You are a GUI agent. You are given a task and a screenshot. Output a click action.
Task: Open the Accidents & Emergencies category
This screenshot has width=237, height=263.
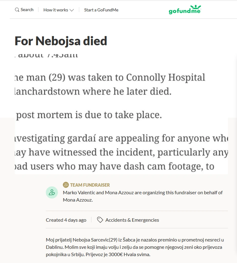click(x=132, y=220)
